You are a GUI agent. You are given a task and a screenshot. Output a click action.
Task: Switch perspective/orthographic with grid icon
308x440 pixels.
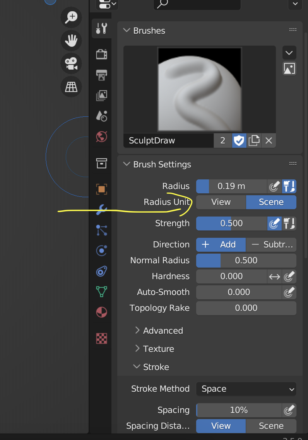pos(71,87)
